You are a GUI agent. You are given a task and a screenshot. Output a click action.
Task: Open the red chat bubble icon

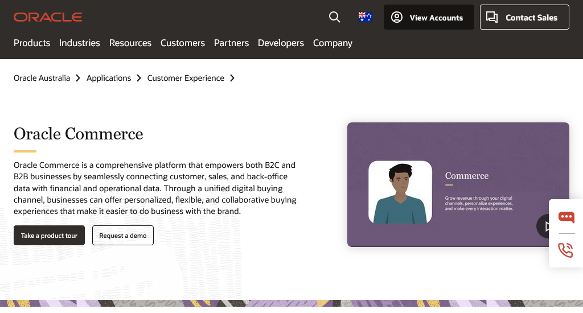[566, 217]
